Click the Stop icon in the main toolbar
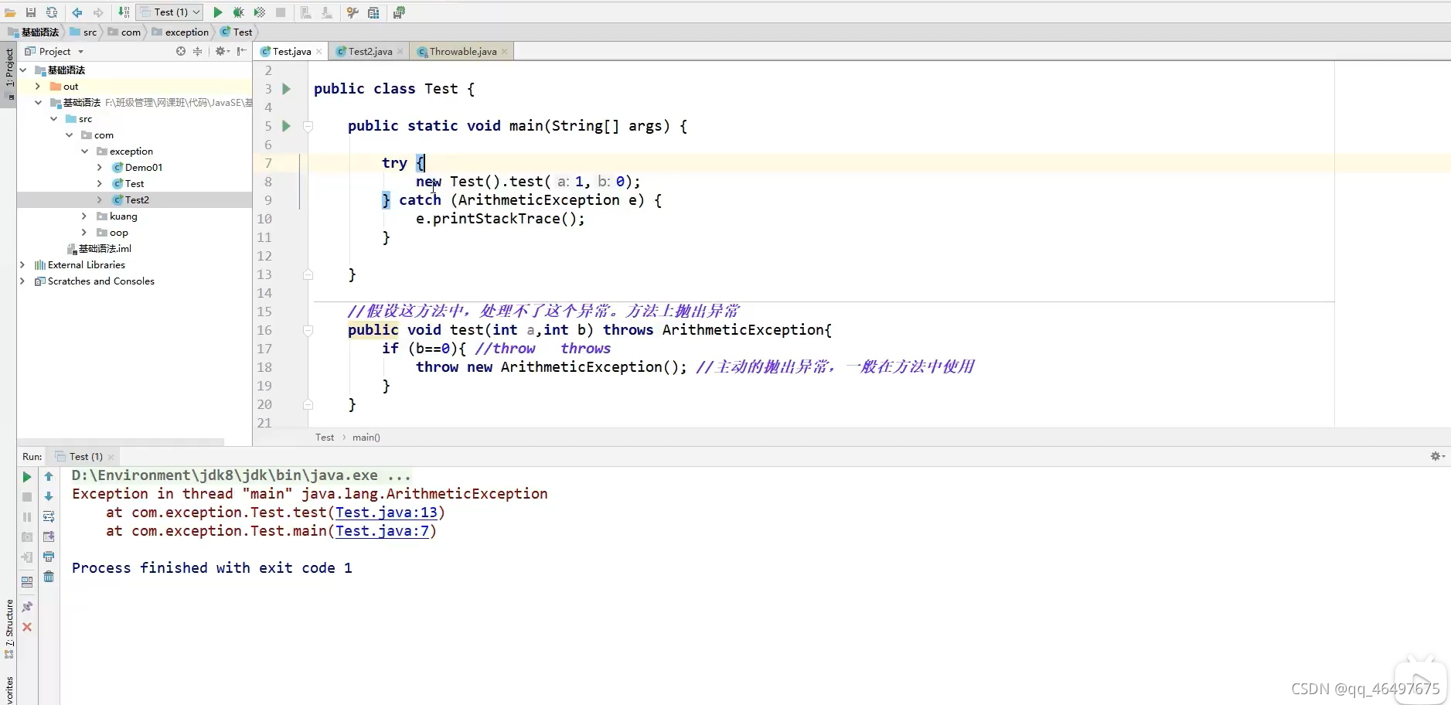The image size is (1451, 705). tap(281, 12)
